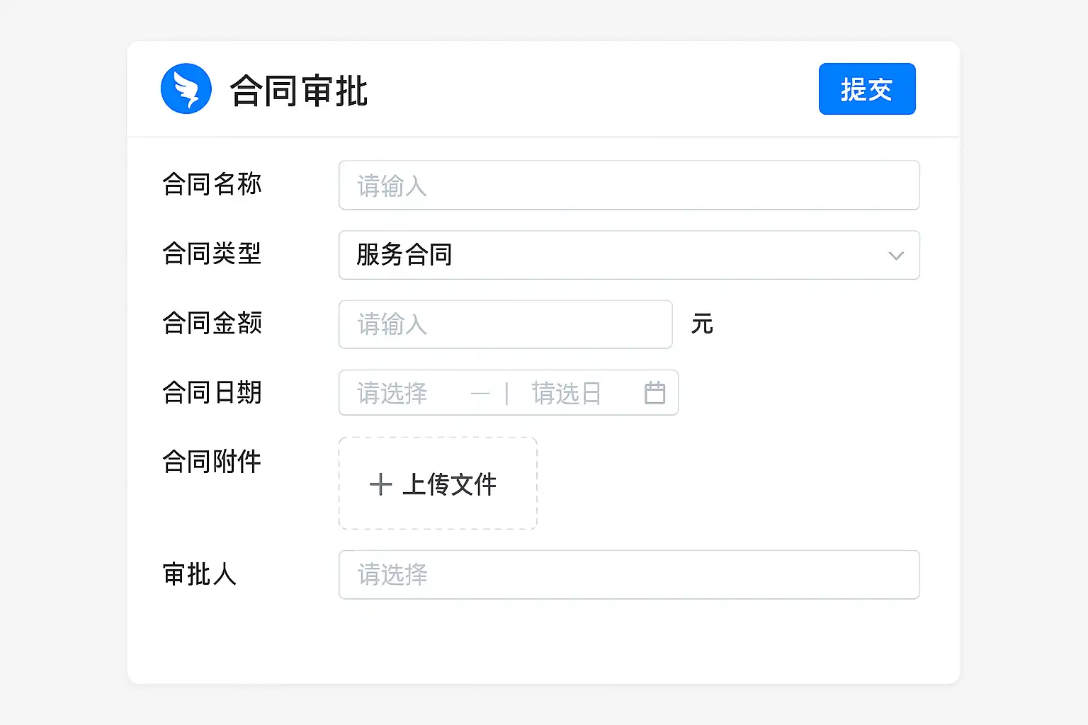1088x725 pixels.
Task: Click the 合同类型 field label
Action: (212, 253)
